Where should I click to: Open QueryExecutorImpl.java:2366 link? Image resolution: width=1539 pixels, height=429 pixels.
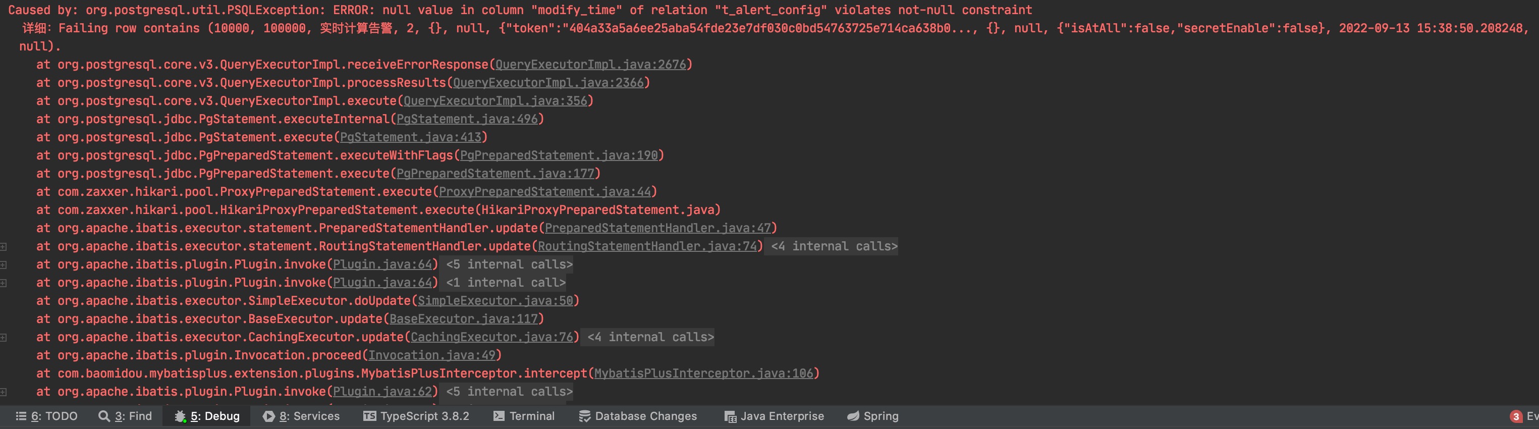[x=548, y=82]
